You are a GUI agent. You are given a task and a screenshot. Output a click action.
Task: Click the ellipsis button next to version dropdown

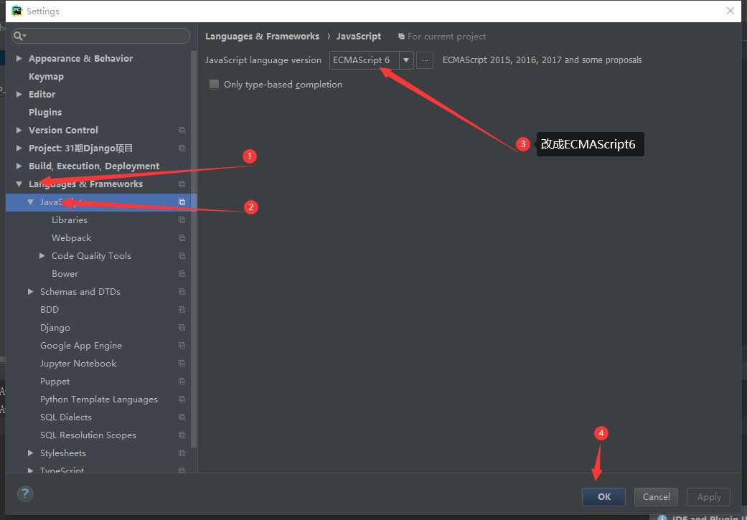[x=425, y=60]
